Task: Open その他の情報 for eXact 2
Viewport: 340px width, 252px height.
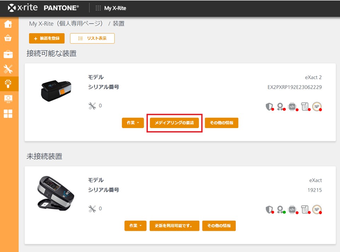Action: click(x=221, y=123)
